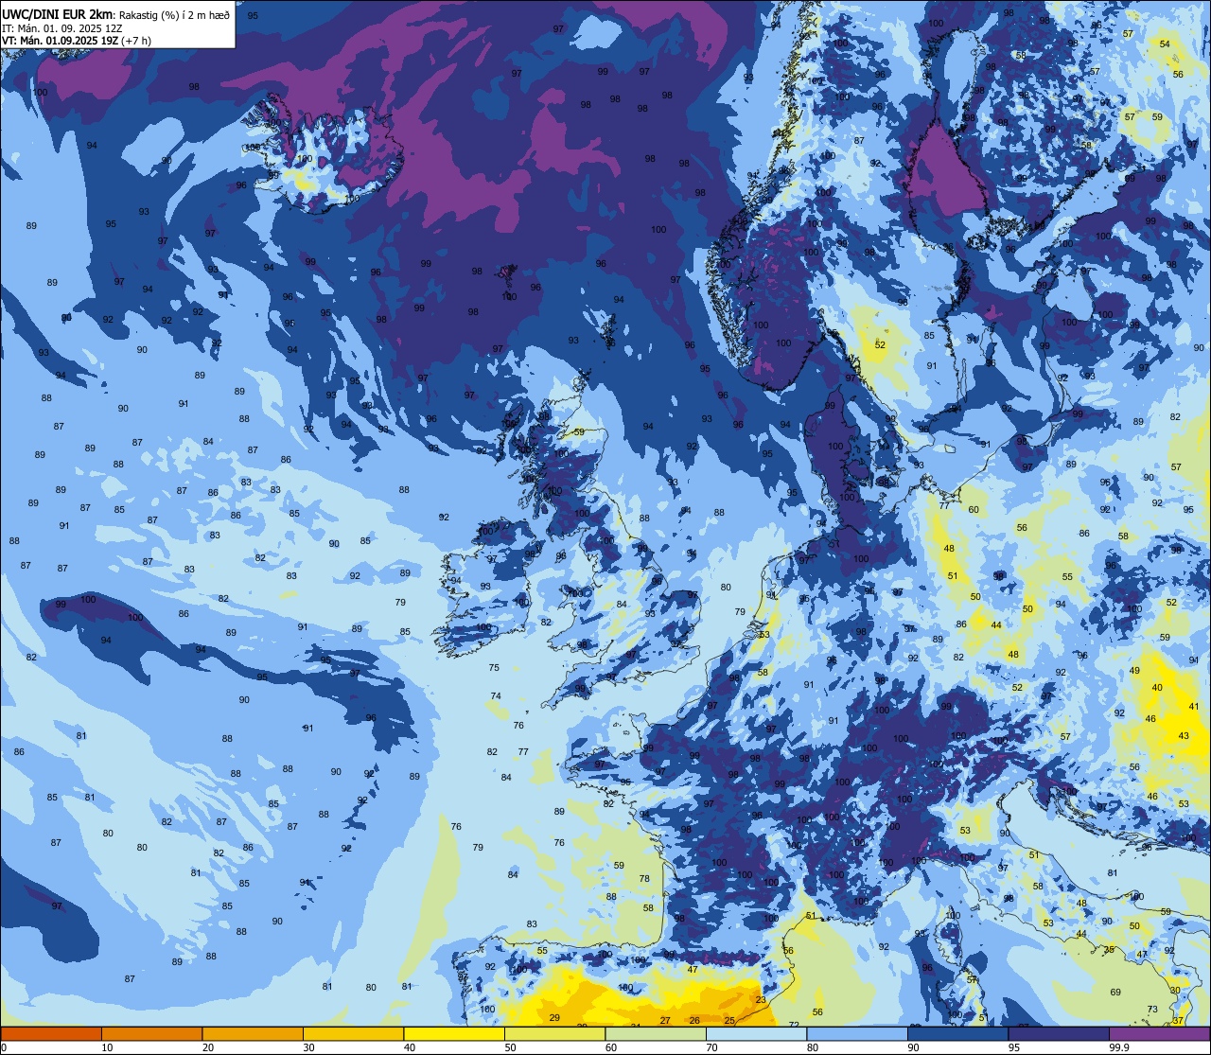Click the 'Rakastig (%) í 2 m hæð' label
The height and width of the screenshot is (1055, 1211).
[174, 15]
